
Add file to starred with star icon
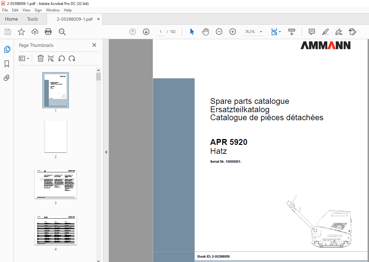[x=21, y=32]
